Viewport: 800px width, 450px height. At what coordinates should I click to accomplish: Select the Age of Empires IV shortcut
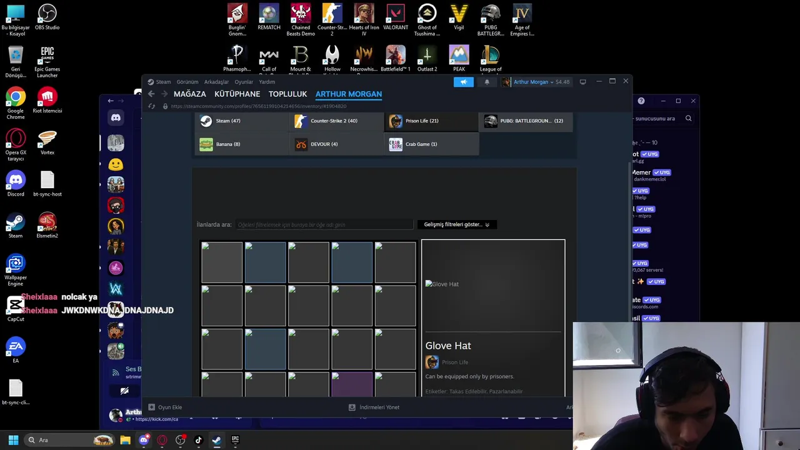pos(522,19)
